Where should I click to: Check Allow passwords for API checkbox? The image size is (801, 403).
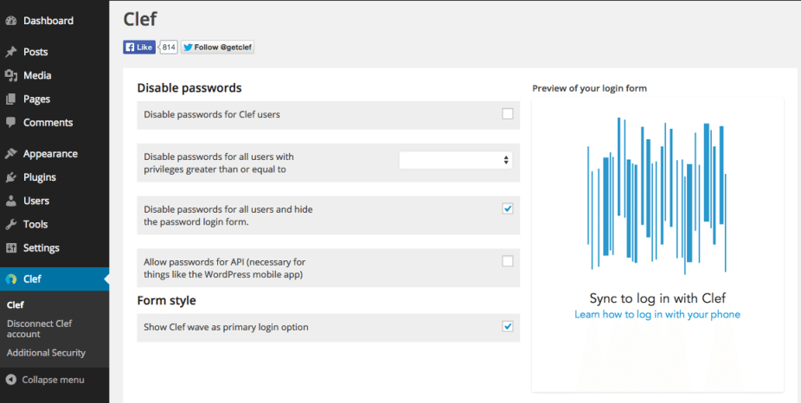(x=507, y=261)
